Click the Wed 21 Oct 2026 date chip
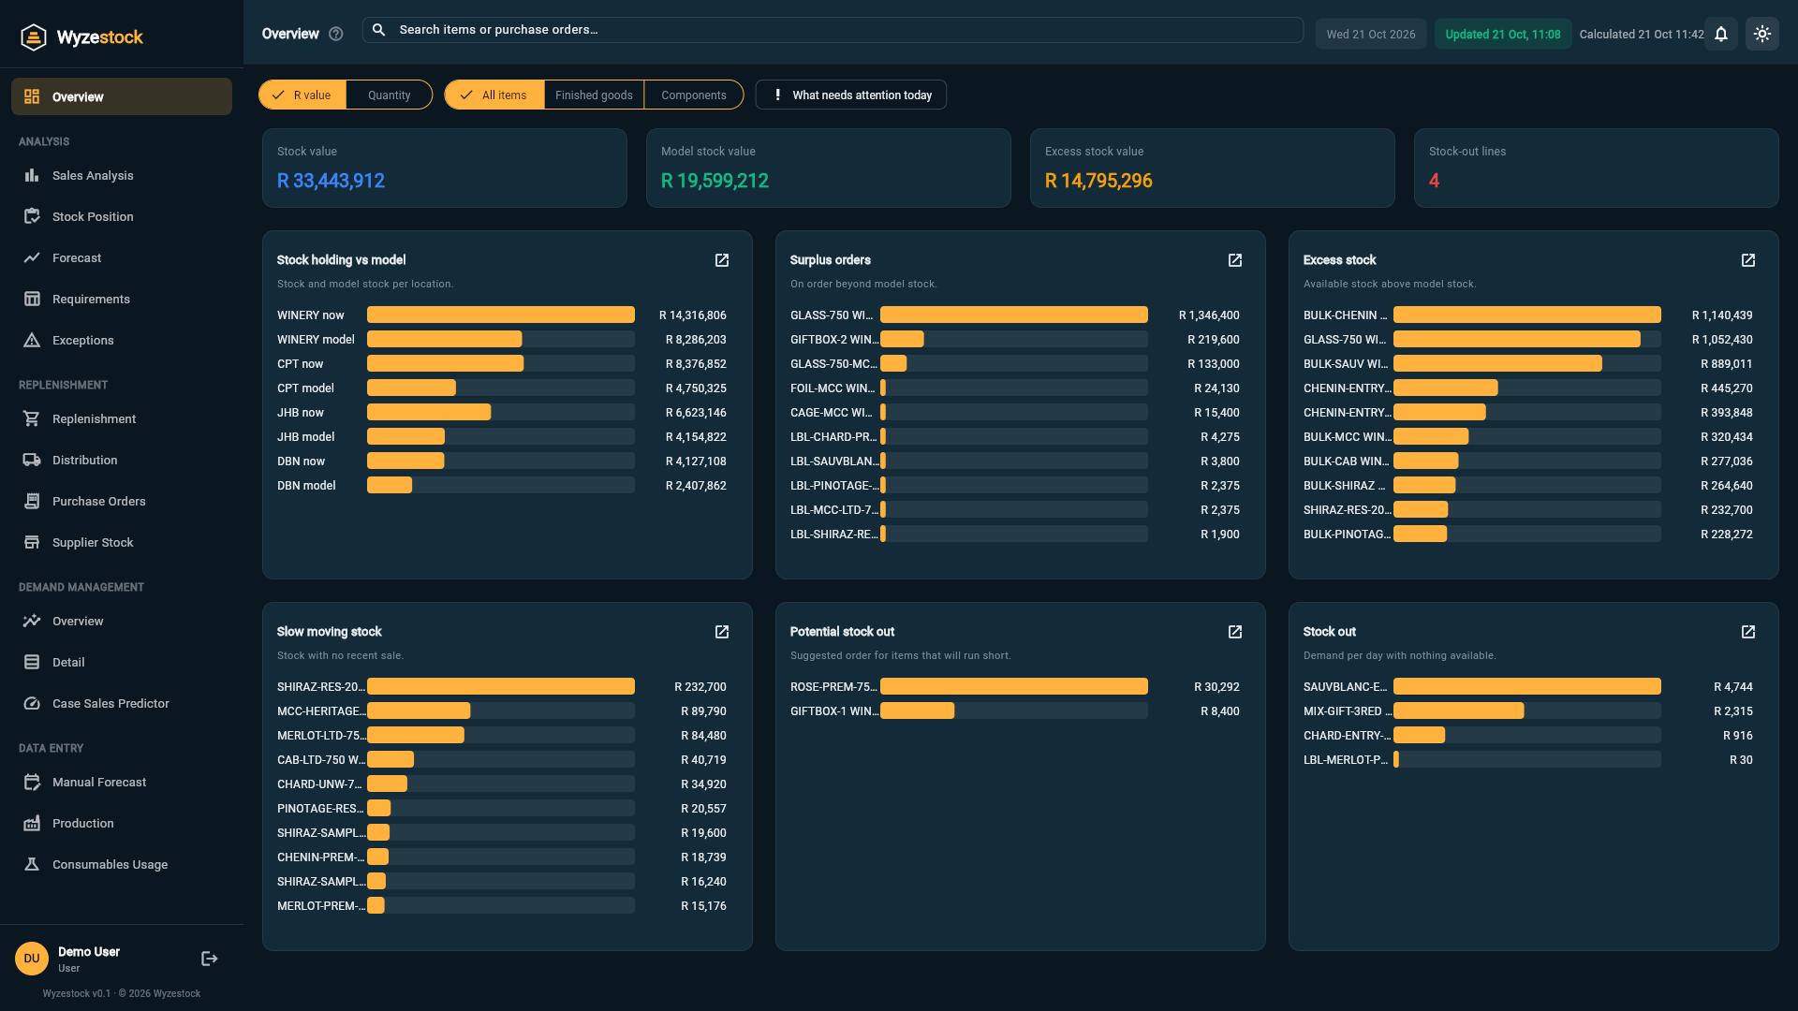Image resolution: width=1798 pixels, height=1011 pixels. coord(1371,34)
